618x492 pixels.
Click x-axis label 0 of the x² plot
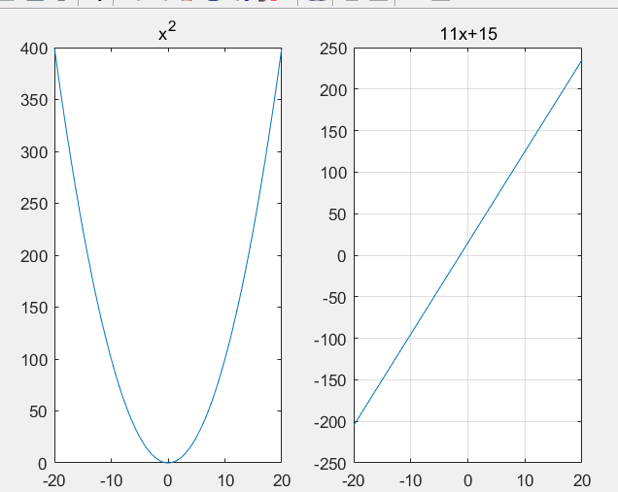(x=168, y=480)
